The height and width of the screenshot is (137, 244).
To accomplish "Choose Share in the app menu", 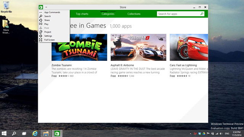I will click(47, 20).
